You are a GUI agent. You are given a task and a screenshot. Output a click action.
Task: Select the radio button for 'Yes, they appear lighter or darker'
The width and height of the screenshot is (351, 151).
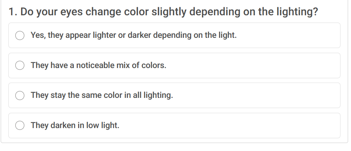coord(20,36)
